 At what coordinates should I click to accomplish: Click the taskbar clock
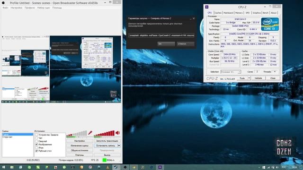point(294,167)
